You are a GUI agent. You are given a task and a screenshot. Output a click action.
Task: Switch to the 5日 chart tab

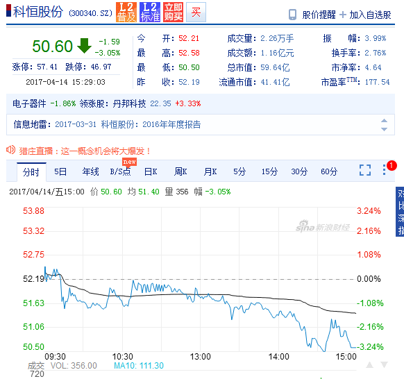[x=60, y=171]
